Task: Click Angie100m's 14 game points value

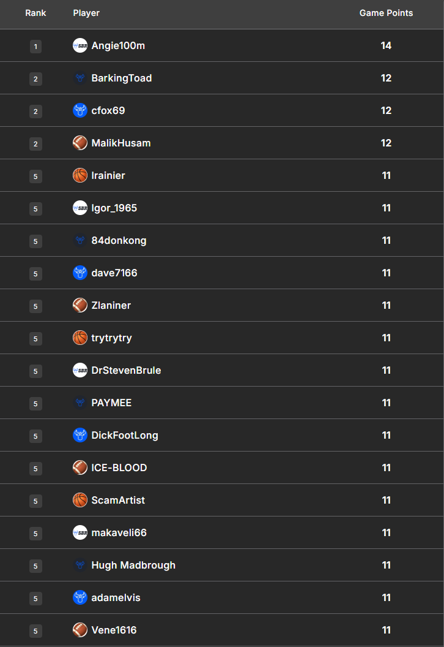Action: pyautogui.click(x=386, y=45)
